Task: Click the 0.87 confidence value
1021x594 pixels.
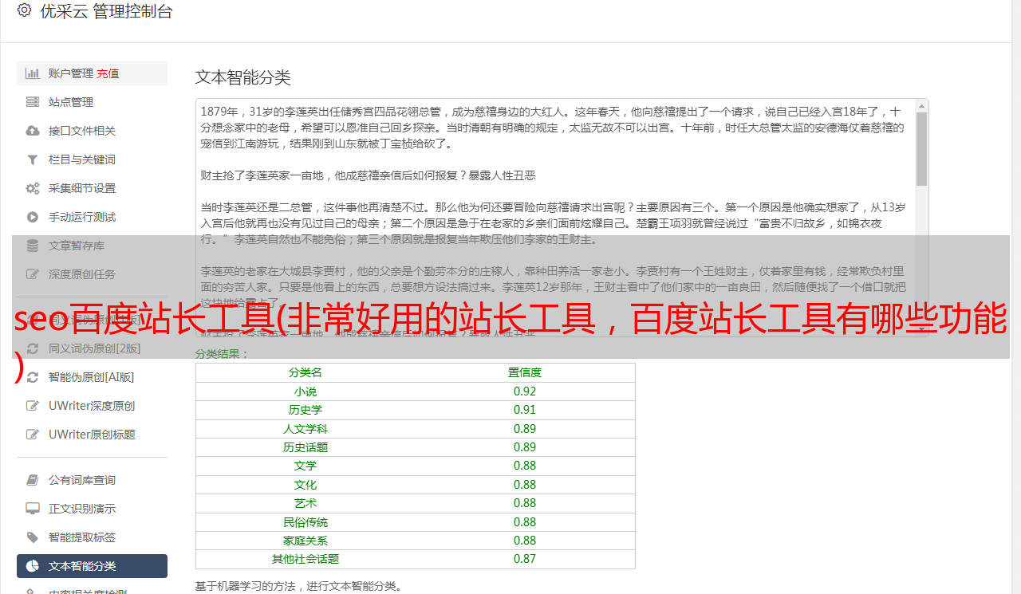Action: click(525, 559)
